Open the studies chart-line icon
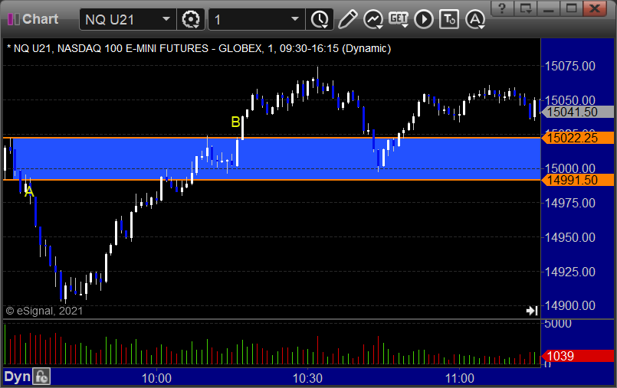This screenshot has width=617, height=388. (x=373, y=19)
